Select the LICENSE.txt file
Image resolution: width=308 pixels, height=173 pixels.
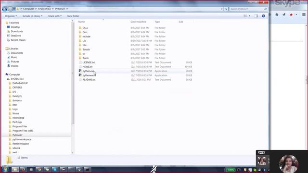click(x=89, y=62)
